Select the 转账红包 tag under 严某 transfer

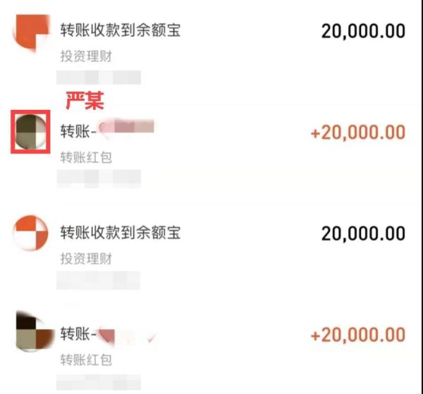pyautogui.click(x=86, y=157)
